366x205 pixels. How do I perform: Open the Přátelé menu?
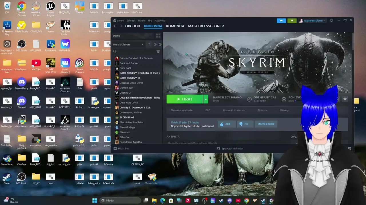point(142,20)
